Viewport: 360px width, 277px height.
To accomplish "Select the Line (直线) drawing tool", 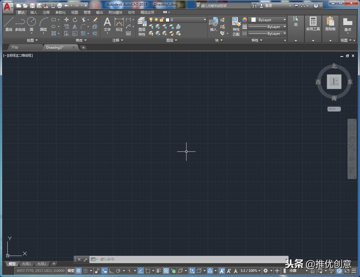I will (8, 24).
